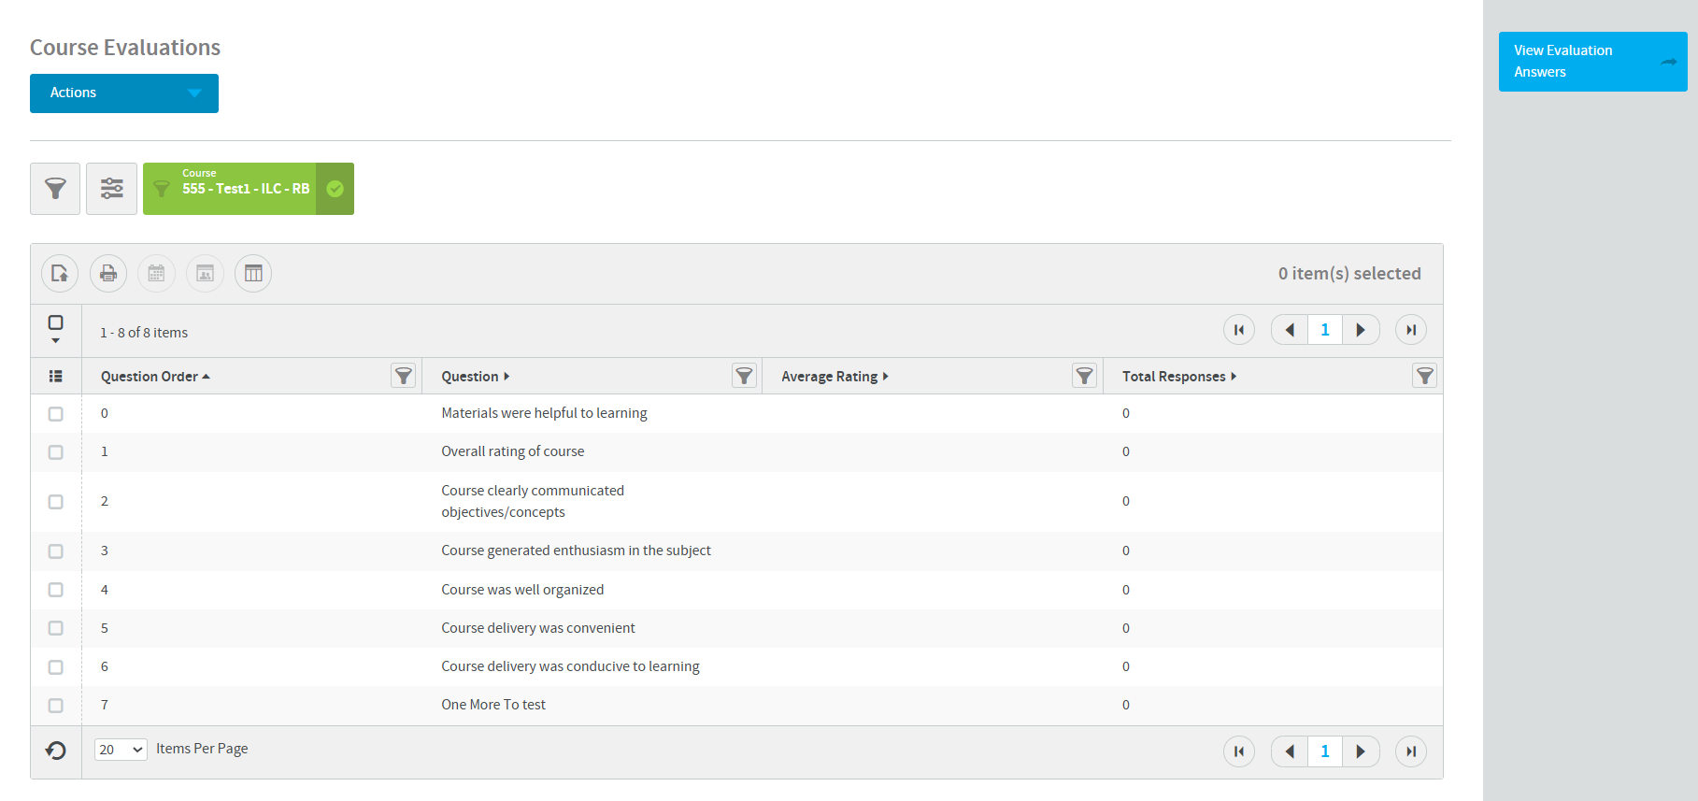Open the column chooser table icon

253,274
